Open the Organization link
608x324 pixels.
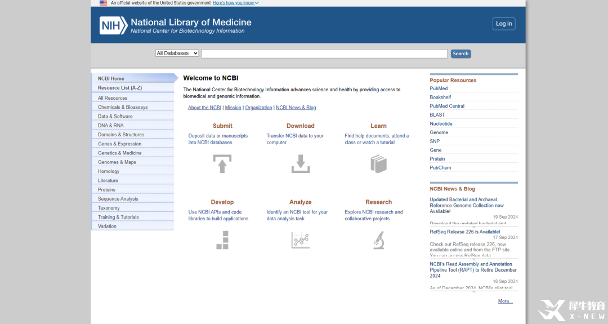point(258,108)
